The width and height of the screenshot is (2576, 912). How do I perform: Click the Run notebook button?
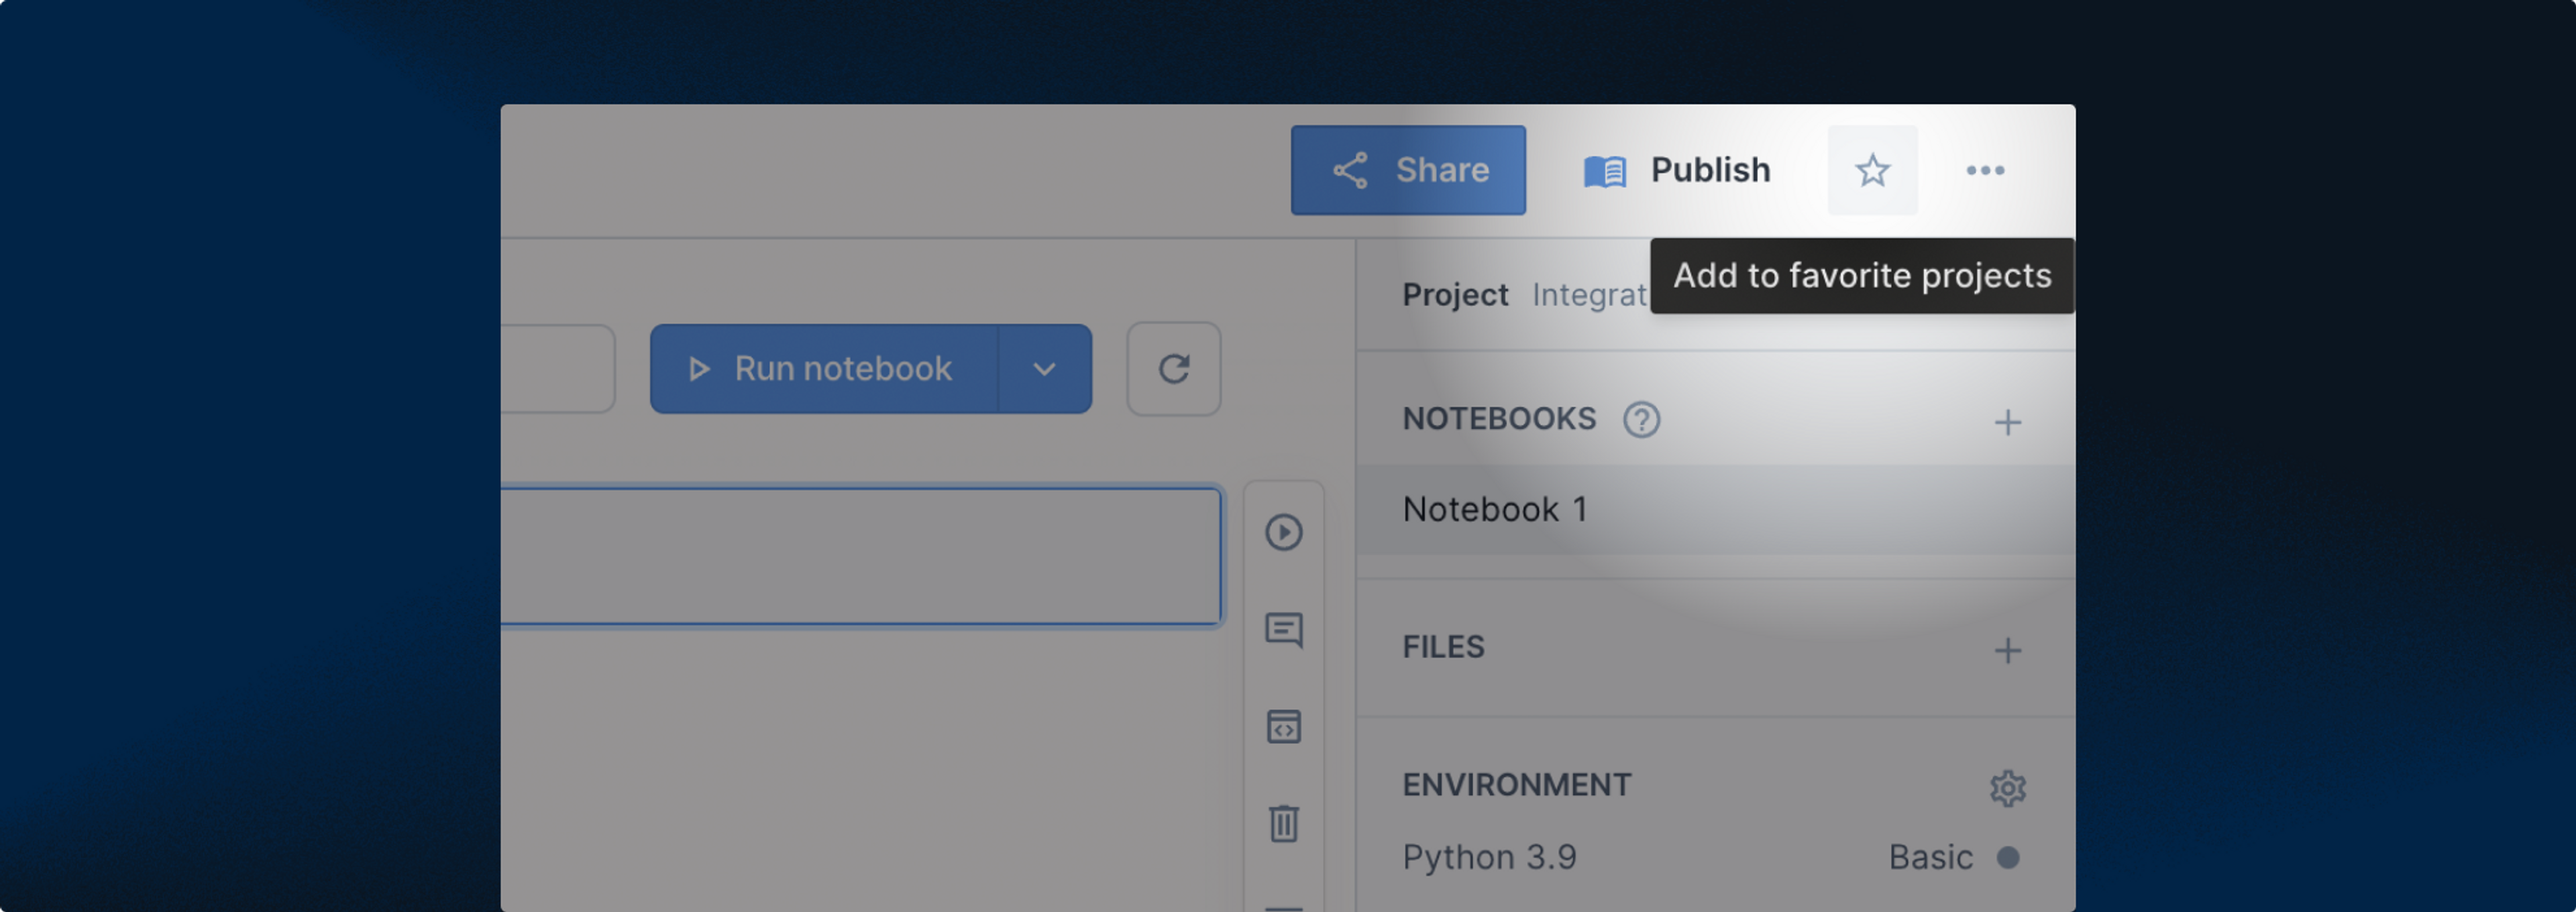pyautogui.click(x=824, y=369)
